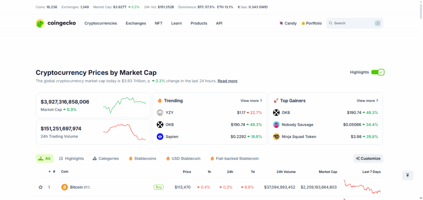The height and width of the screenshot is (200, 423).
Task: Click the flame icon next to Trending
Action: 160,101
